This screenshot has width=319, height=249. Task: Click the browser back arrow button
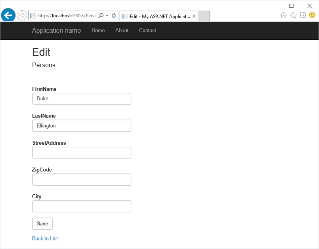click(8, 15)
